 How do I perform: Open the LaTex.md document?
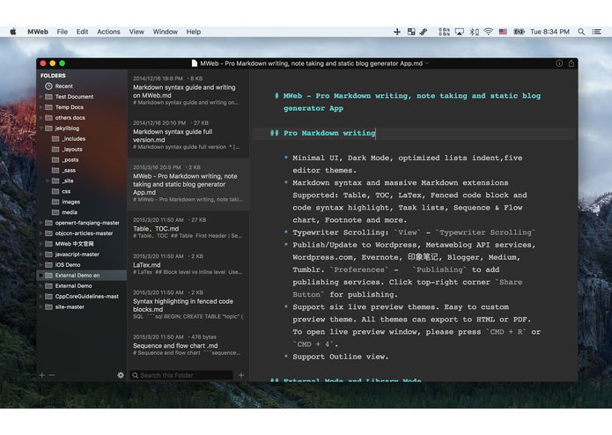tap(188, 264)
